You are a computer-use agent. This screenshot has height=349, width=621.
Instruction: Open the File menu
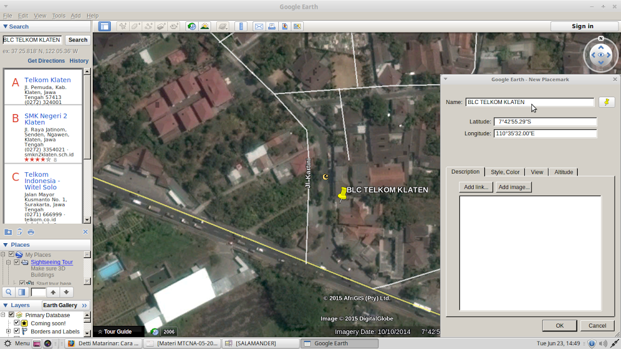click(x=8, y=16)
